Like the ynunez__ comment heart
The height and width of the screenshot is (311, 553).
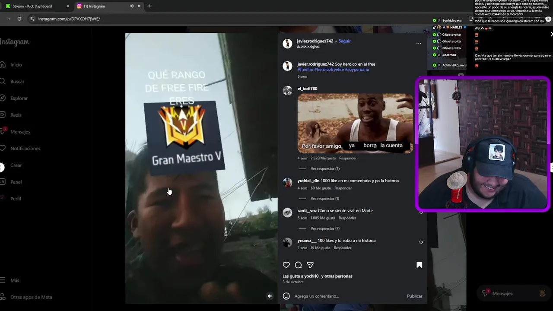click(x=421, y=242)
